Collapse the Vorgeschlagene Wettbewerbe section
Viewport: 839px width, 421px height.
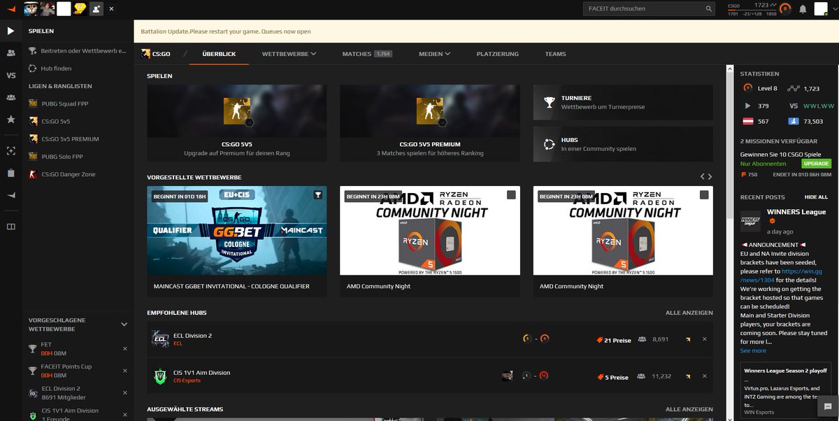click(x=124, y=324)
